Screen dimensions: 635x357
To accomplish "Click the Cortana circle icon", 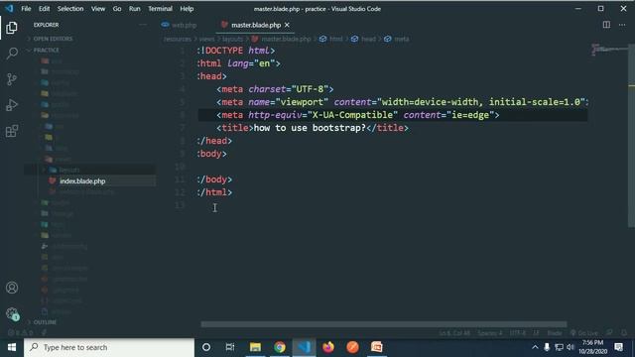I will (x=206, y=347).
